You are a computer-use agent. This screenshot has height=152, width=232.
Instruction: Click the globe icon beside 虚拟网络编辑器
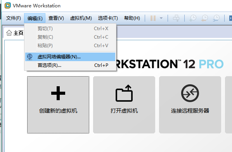30,57
